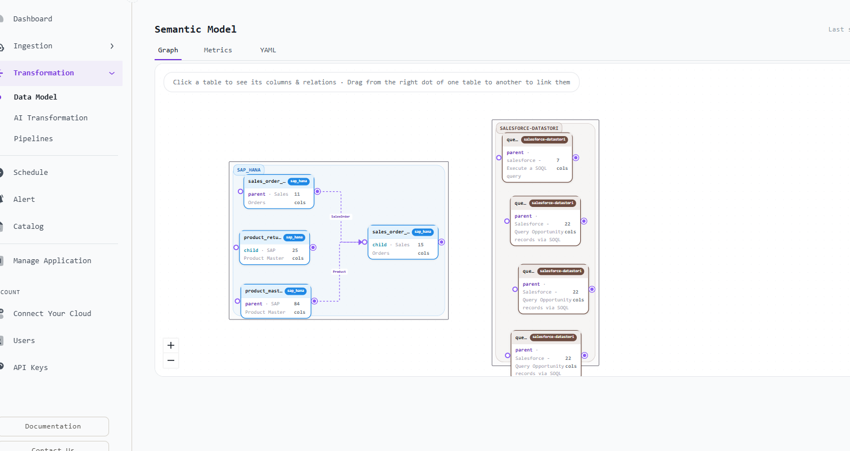Viewport: 850px width, 451px height.
Task: Click right connector dot of product_retu node
Action: tap(313, 247)
